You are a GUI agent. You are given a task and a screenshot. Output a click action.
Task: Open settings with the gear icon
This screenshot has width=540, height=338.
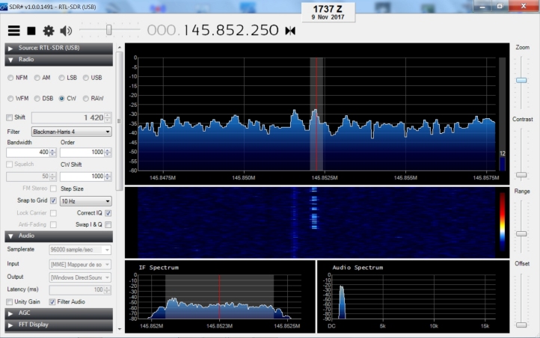pos(49,31)
